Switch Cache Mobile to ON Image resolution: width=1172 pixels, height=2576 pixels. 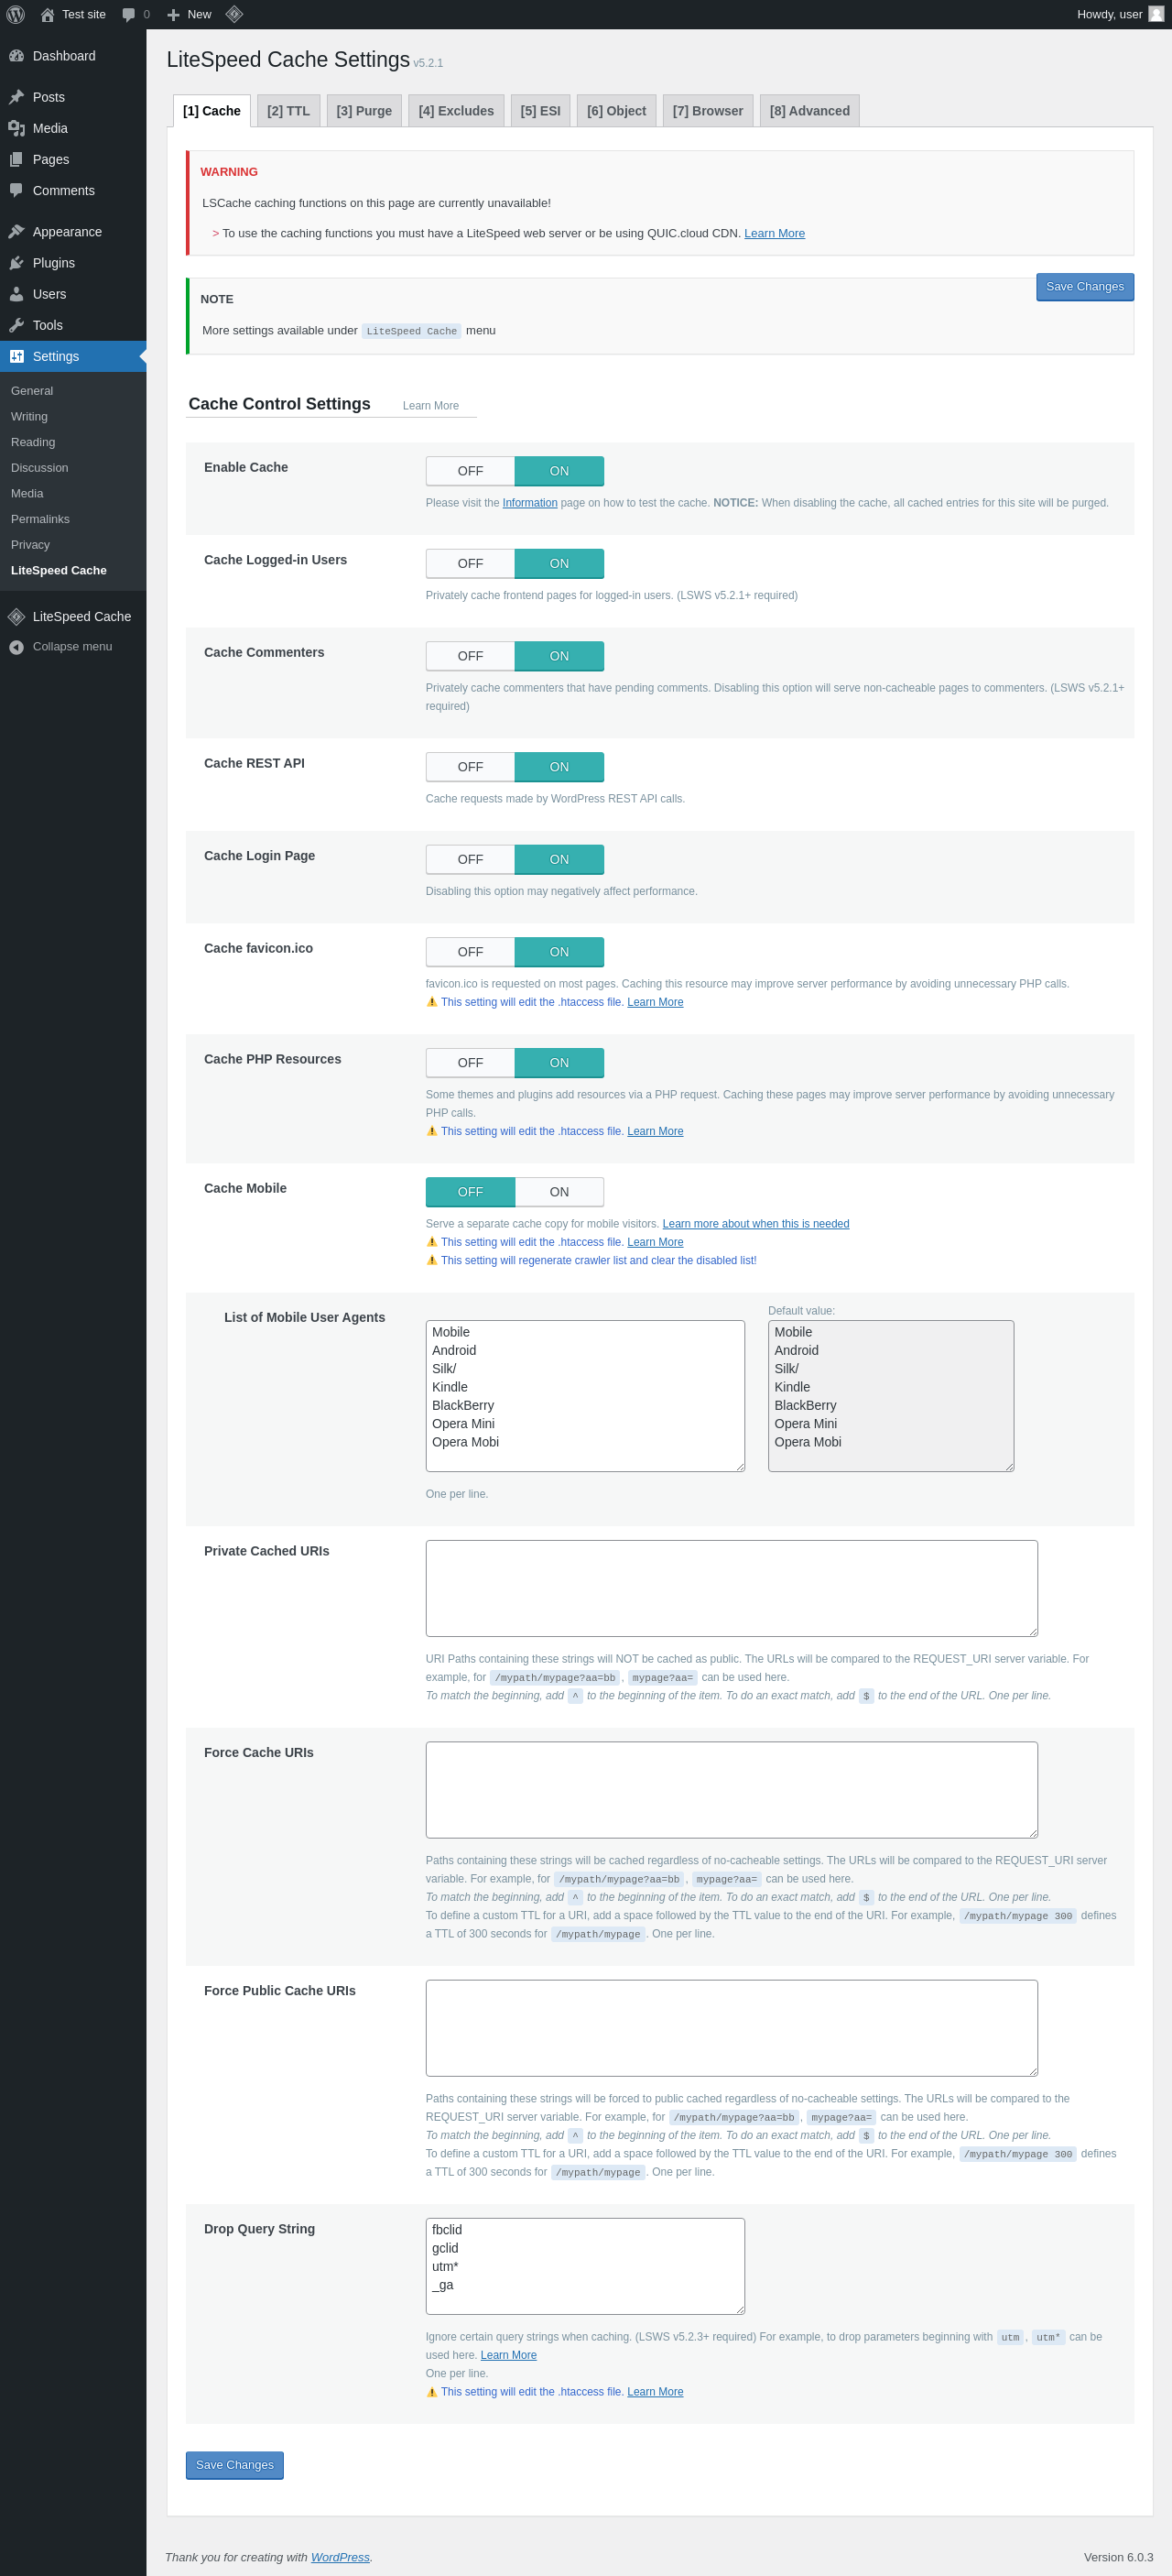point(559,1192)
